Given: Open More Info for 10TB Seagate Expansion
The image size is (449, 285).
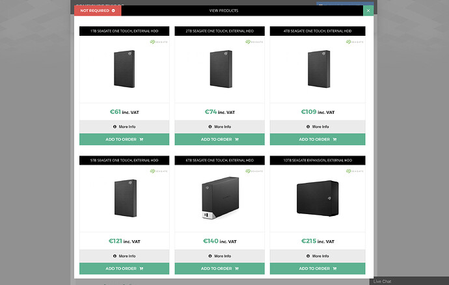Looking at the screenshot, I should pyautogui.click(x=318, y=256).
